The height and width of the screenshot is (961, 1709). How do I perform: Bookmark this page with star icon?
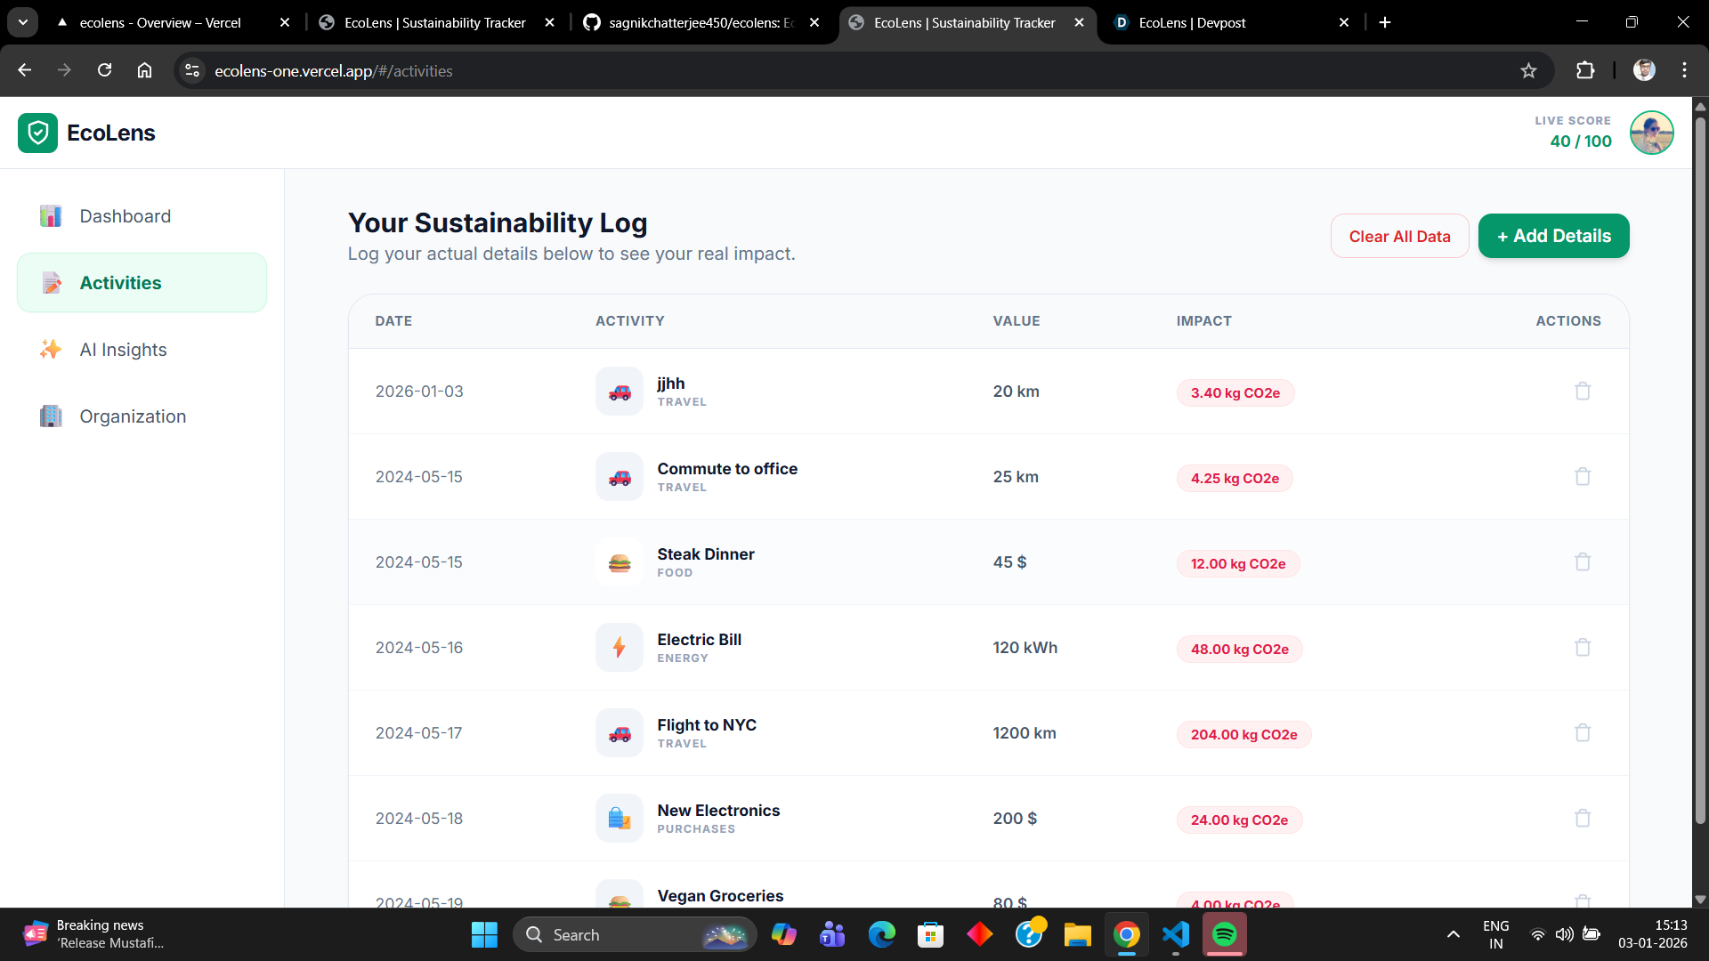coord(1528,71)
